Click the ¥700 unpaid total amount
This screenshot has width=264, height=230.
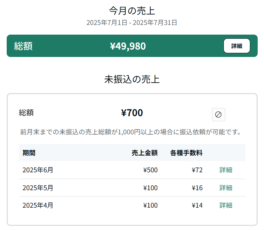(x=132, y=113)
